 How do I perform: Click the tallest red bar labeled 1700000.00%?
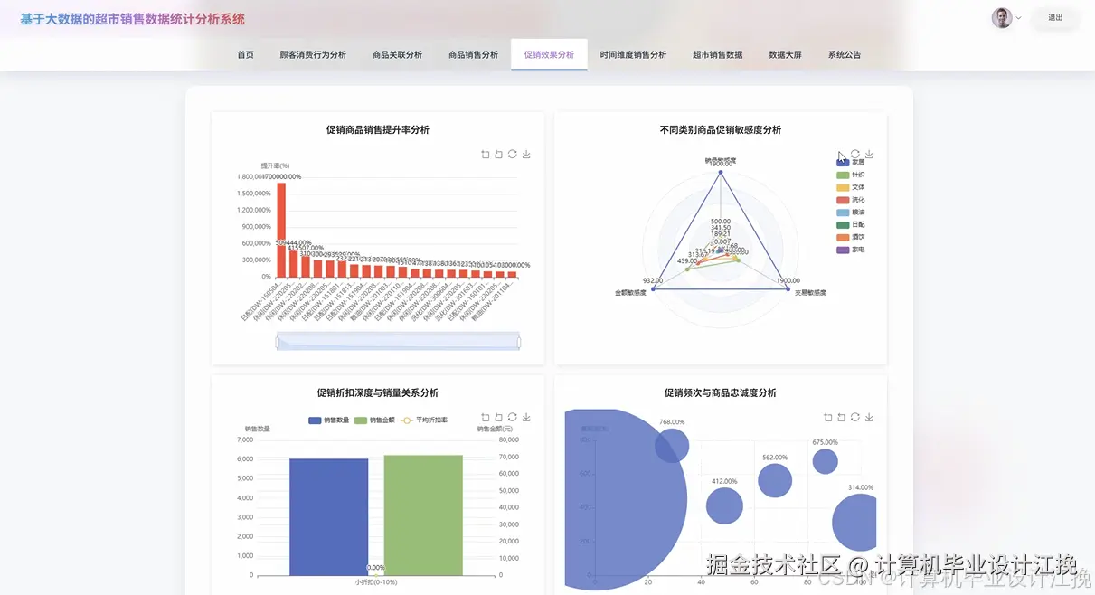pos(281,230)
